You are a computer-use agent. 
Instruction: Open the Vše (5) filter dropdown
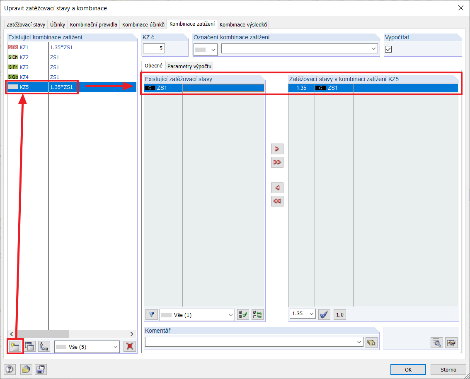click(x=87, y=347)
